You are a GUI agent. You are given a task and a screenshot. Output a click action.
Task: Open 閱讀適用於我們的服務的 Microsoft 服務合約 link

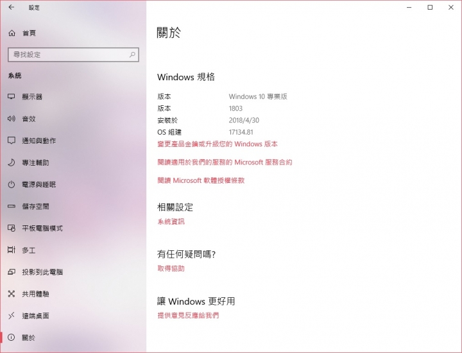coord(225,162)
